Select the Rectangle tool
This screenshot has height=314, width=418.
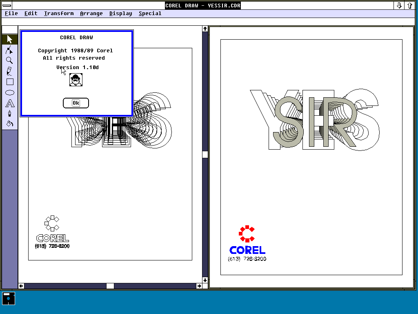[x=10, y=82]
